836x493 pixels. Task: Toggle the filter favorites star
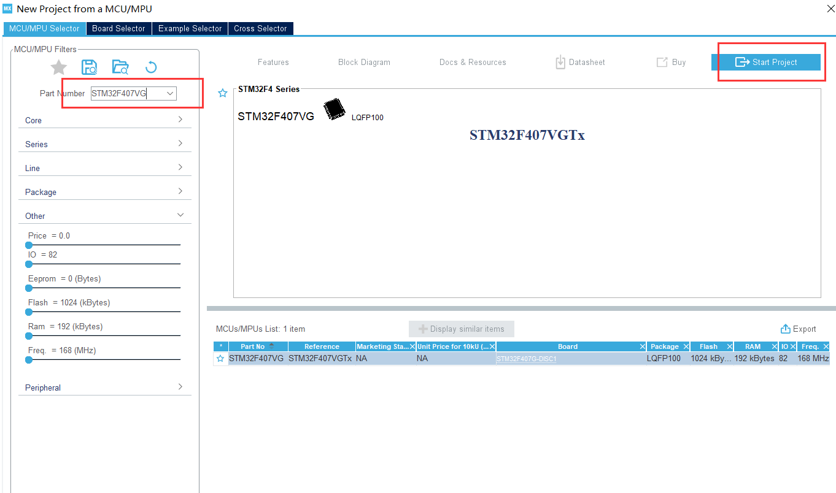(x=58, y=67)
